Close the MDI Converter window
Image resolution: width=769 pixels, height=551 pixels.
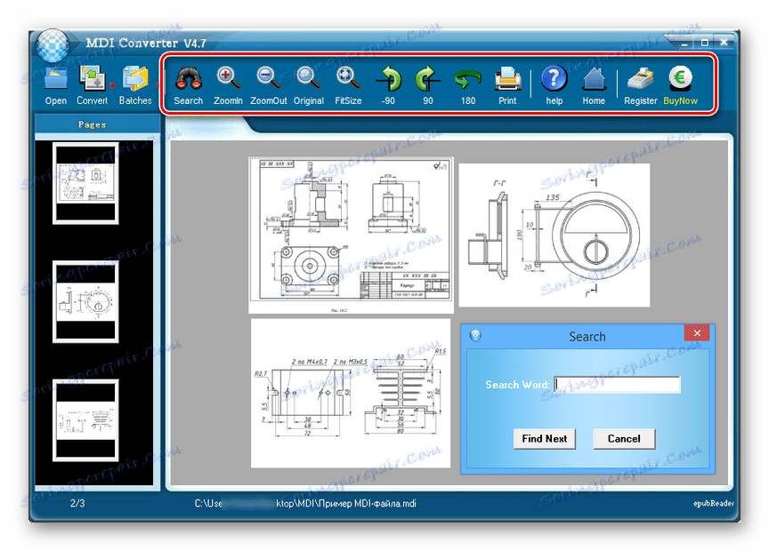click(724, 43)
